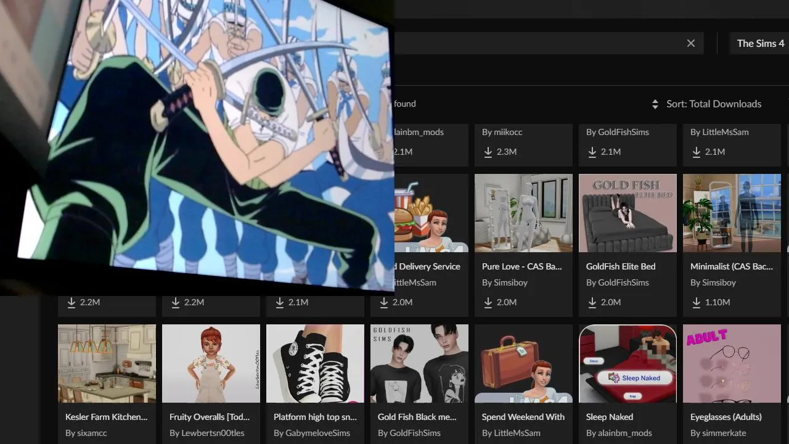Open author simmerkate under Eyeglasses
This screenshot has height=444, width=789.
[x=718, y=433]
